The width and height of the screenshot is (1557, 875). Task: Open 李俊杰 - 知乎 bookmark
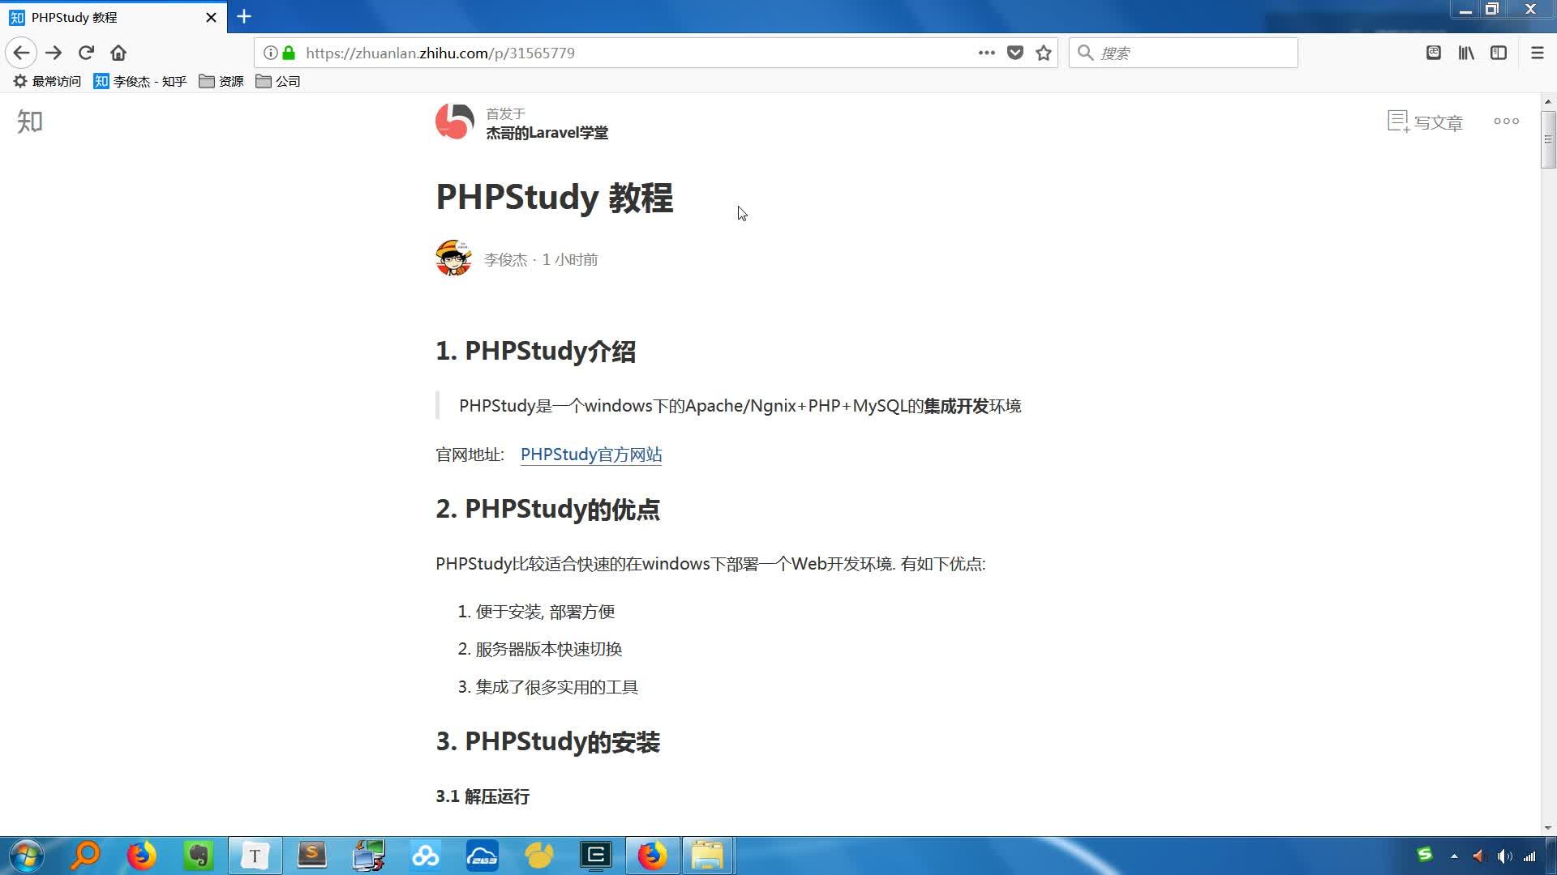[140, 81]
